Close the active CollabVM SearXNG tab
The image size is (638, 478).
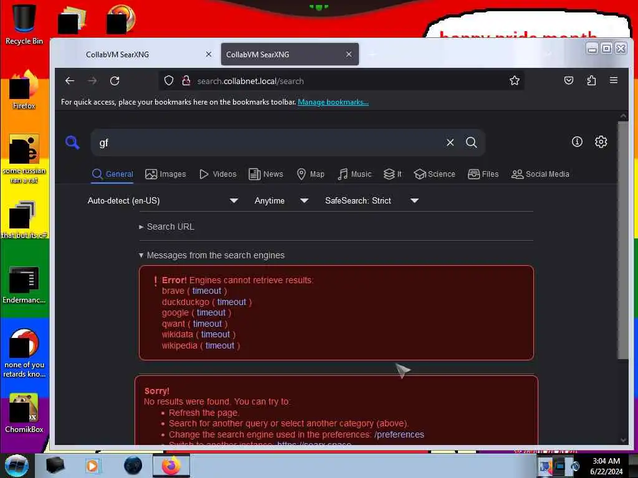(349, 54)
